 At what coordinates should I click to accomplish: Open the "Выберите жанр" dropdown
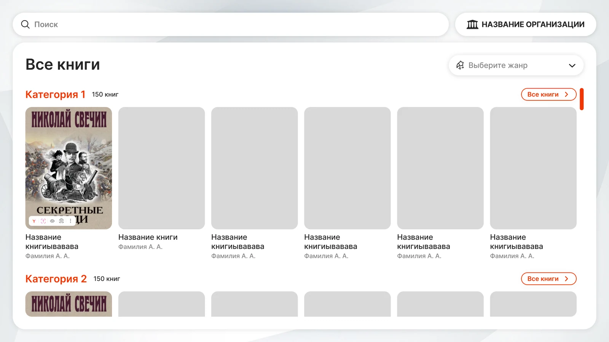point(516,65)
